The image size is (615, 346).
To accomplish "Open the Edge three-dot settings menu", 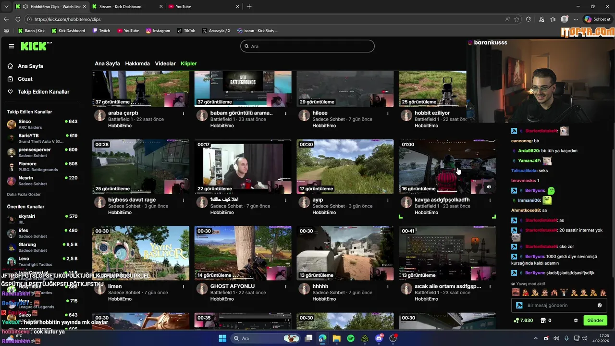I will 575,19.
